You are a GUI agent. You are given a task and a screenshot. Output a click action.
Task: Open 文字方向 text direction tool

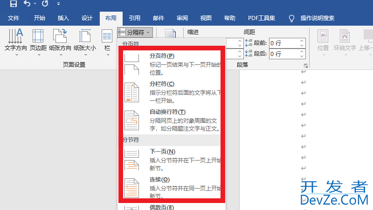(16, 42)
